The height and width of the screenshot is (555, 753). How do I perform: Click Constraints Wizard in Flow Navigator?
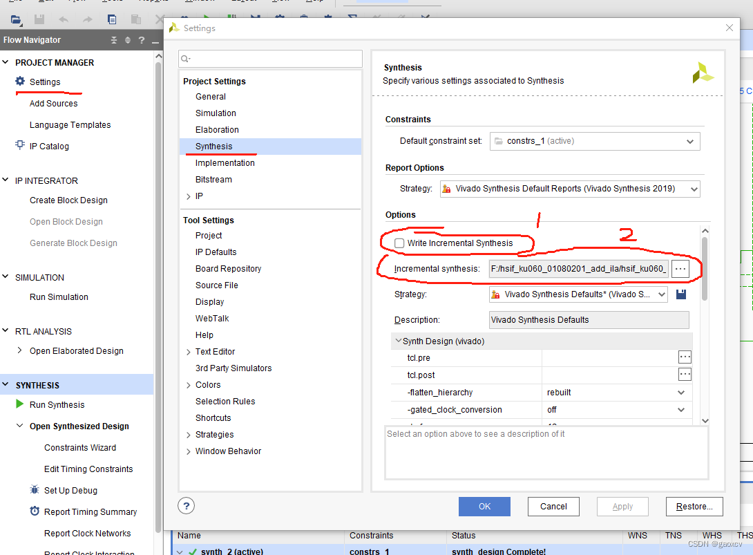tap(80, 447)
